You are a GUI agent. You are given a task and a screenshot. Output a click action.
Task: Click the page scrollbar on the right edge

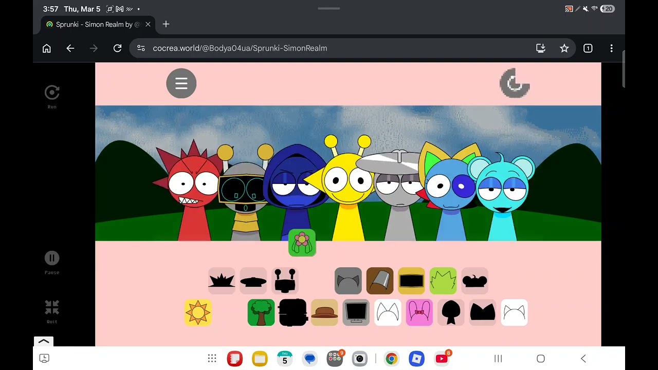coord(623,69)
